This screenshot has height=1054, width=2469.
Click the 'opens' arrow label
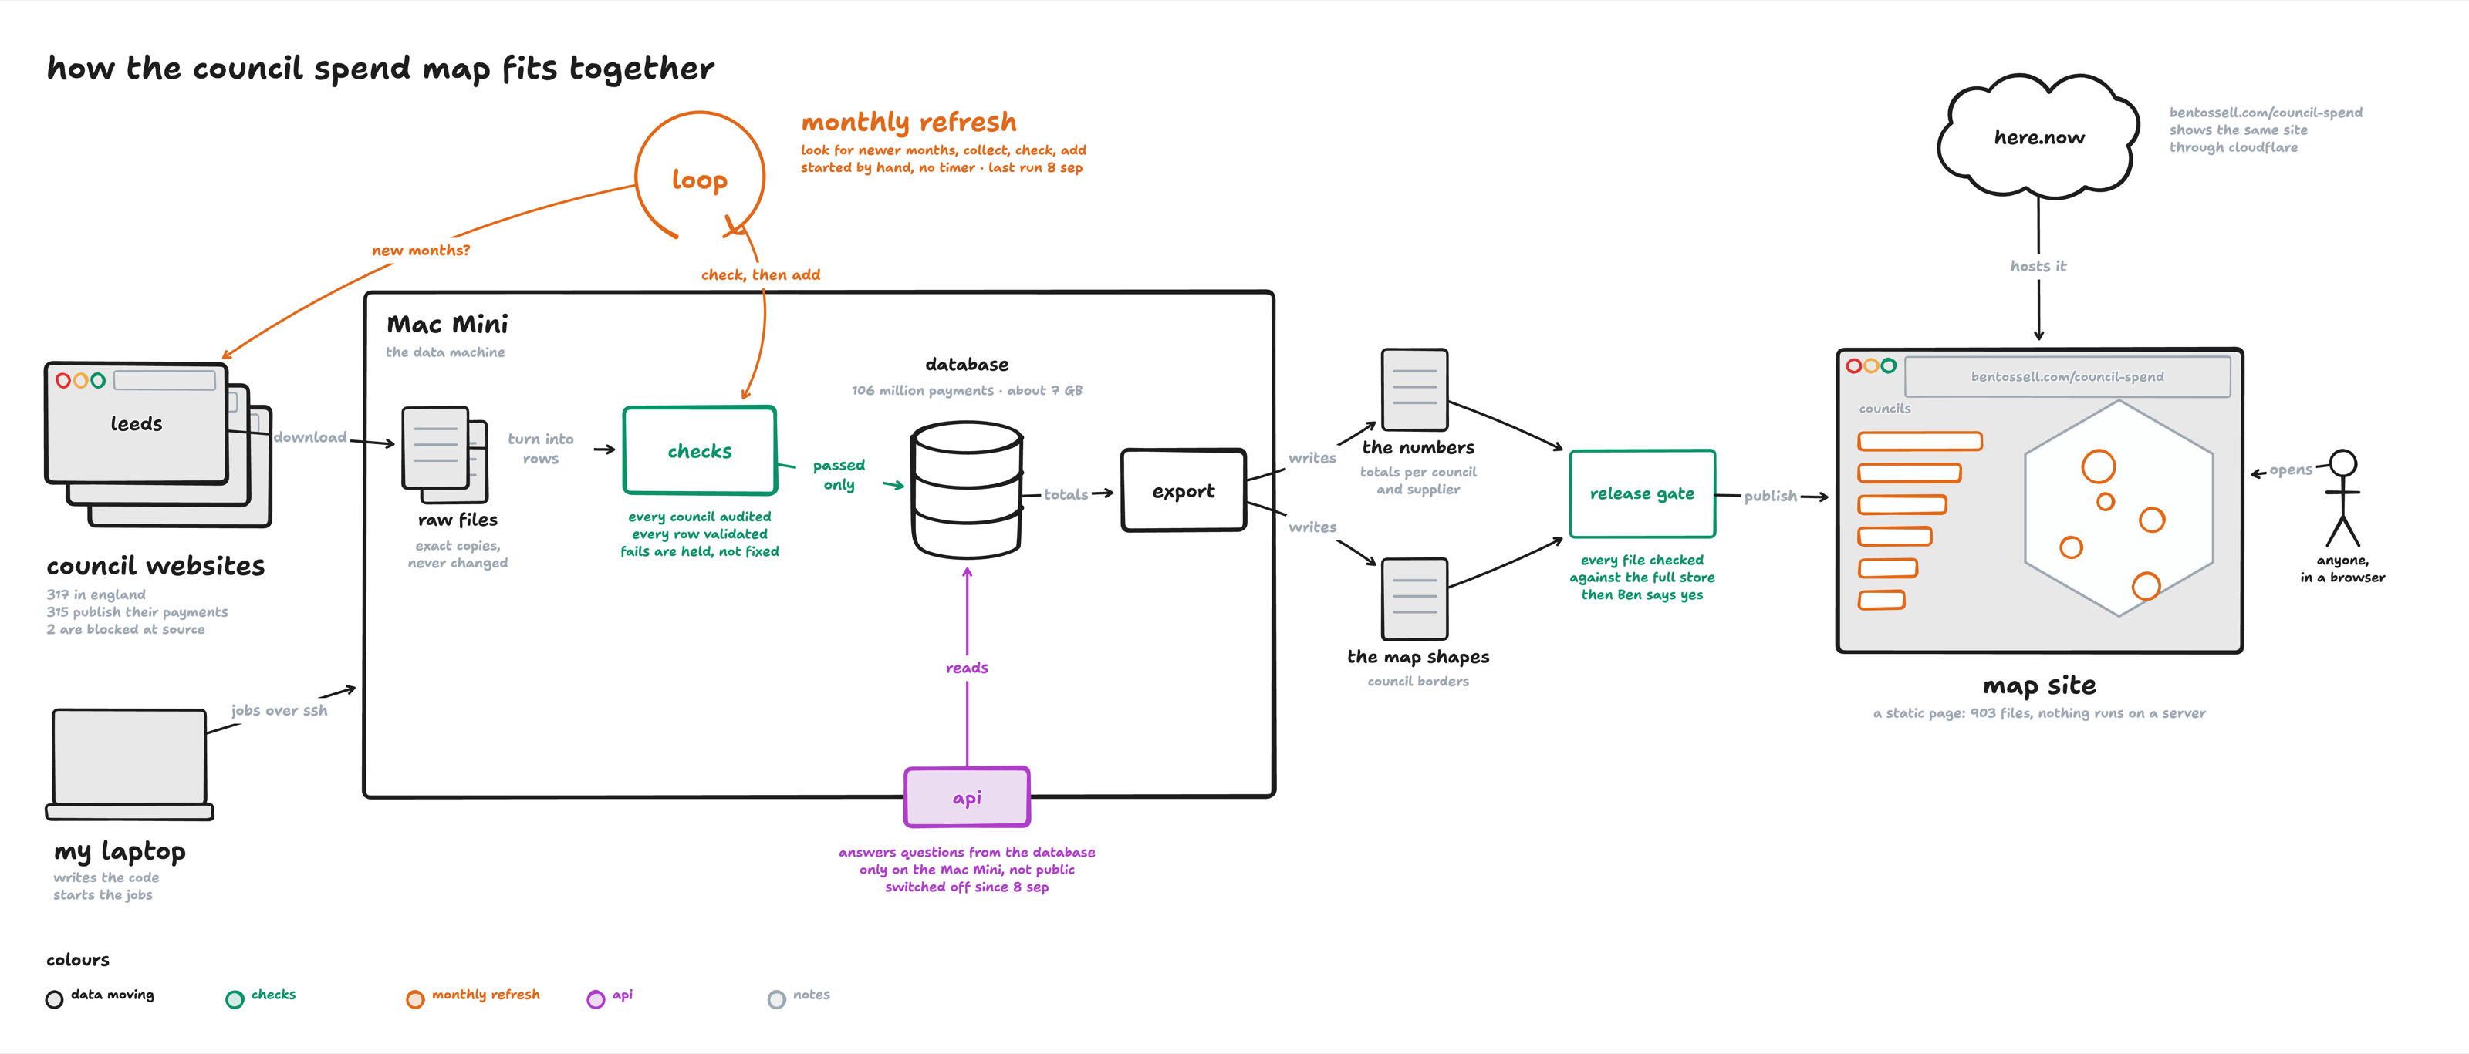(2291, 470)
